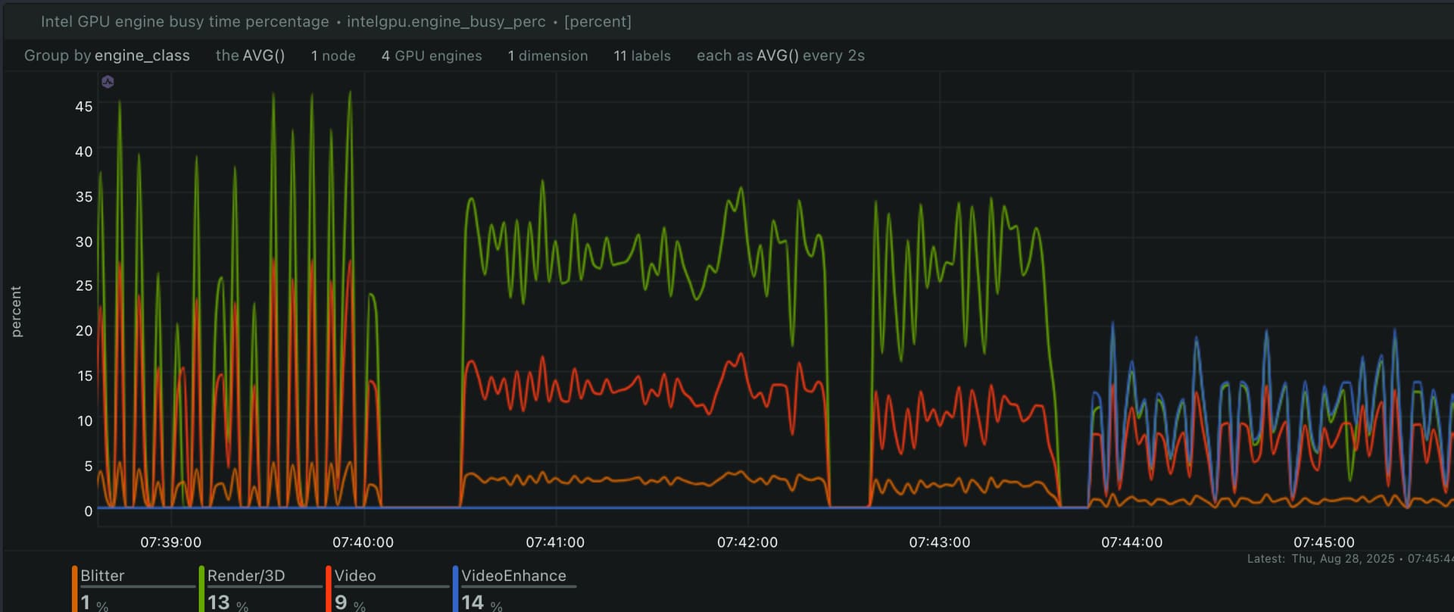This screenshot has height=612, width=1454.
Task: Toggle the Blitter series in legend
Action: tap(102, 576)
